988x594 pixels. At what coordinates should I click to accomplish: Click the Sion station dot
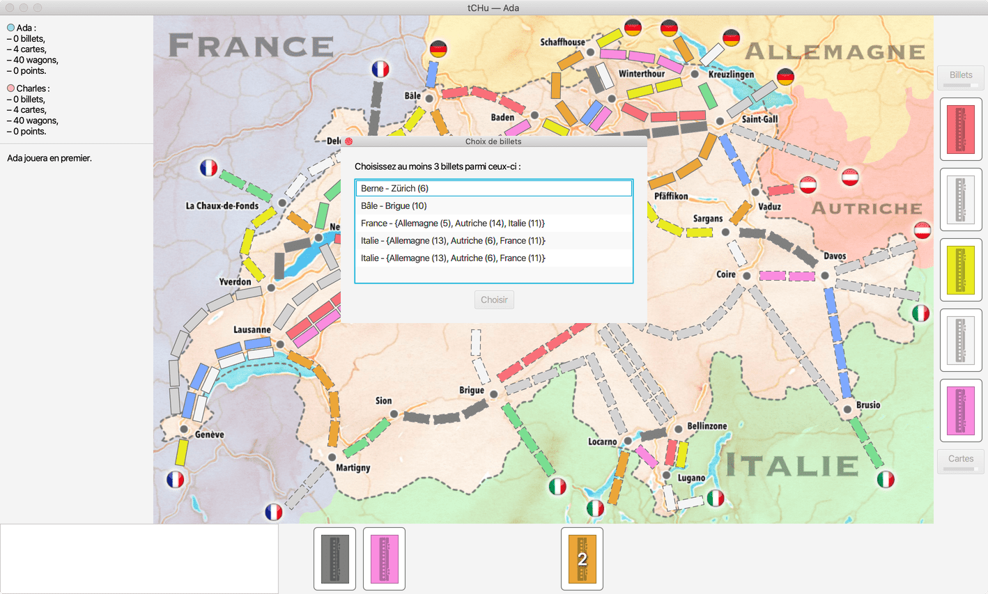coord(394,414)
